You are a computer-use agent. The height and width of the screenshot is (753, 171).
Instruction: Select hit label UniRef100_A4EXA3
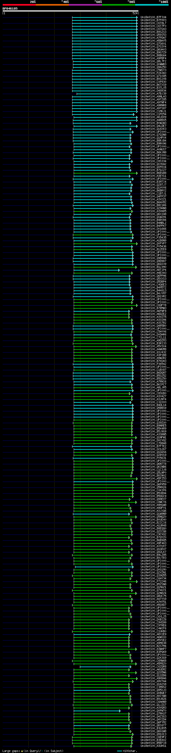[x=153, y=273]
